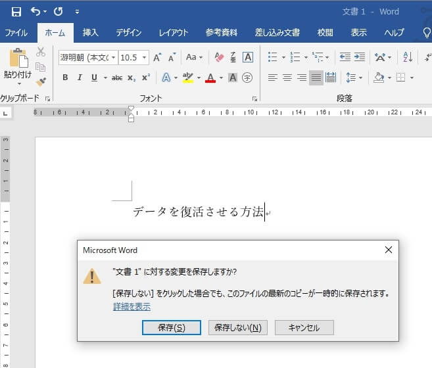The image size is (432, 368).
Task: Click the sort A-Z icon
Action: pos(408,57)
